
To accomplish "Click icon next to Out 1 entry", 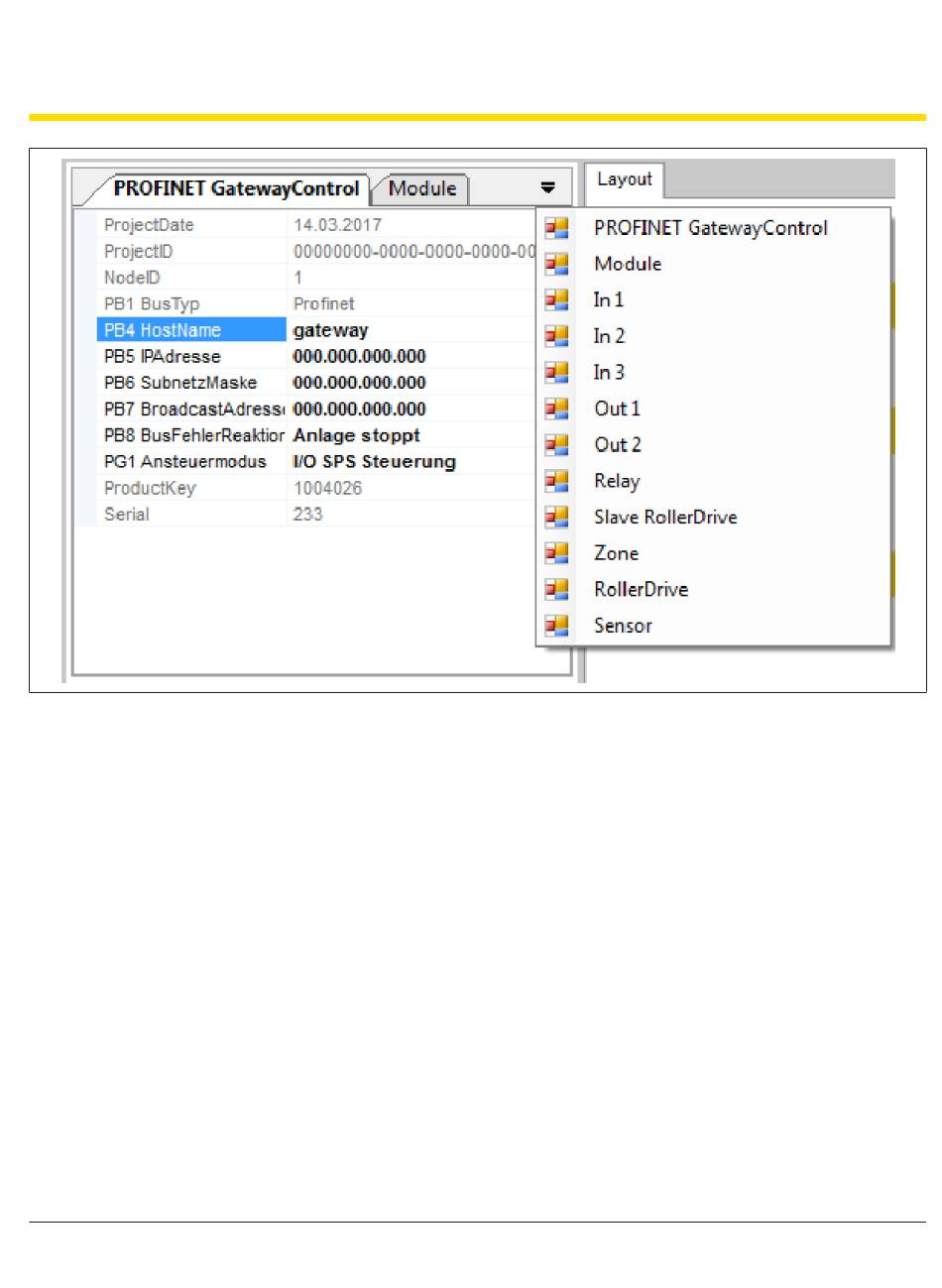I will pos(557,409).
